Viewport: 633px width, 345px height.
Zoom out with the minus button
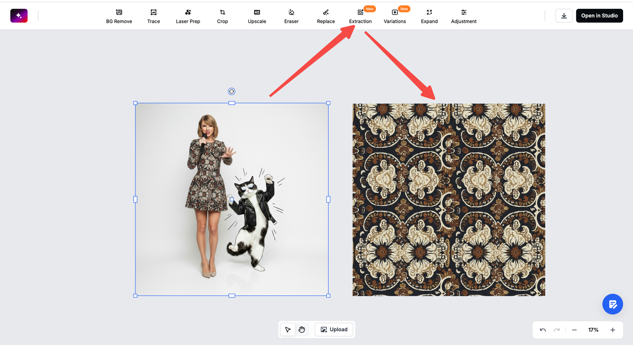click(x=574, y=330)
